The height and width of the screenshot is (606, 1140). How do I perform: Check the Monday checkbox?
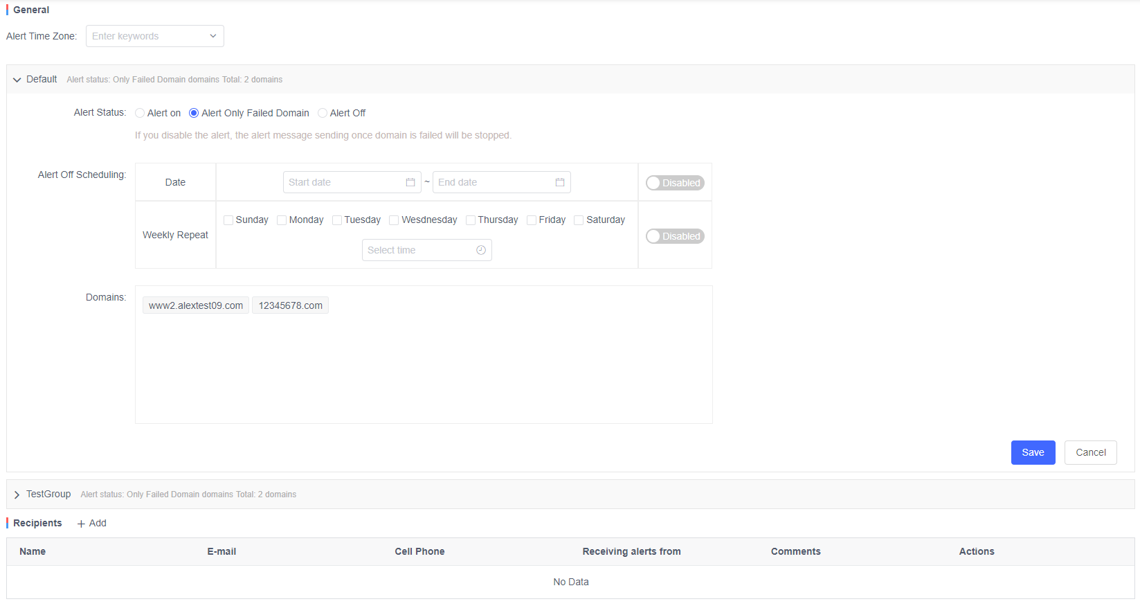pos(282,220)
